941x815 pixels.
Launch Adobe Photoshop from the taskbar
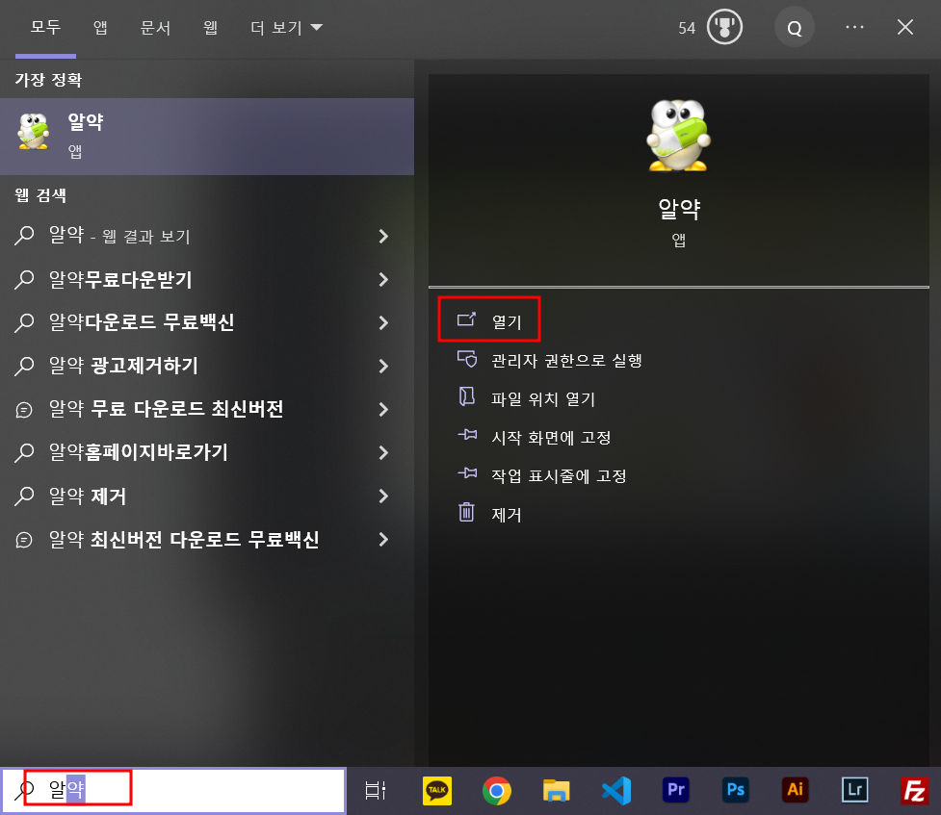pos(736,790)
